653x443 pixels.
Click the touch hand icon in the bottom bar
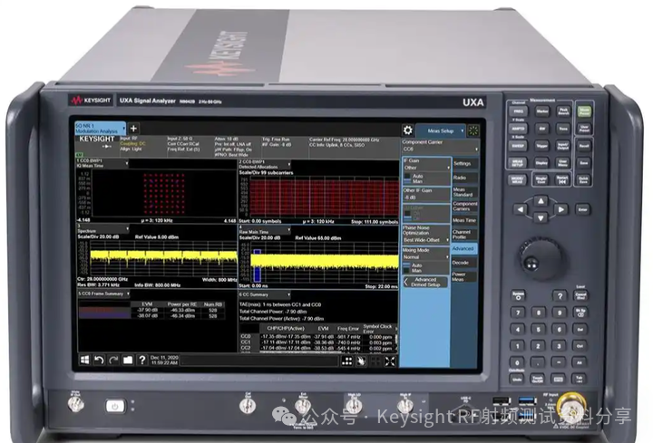361,361
